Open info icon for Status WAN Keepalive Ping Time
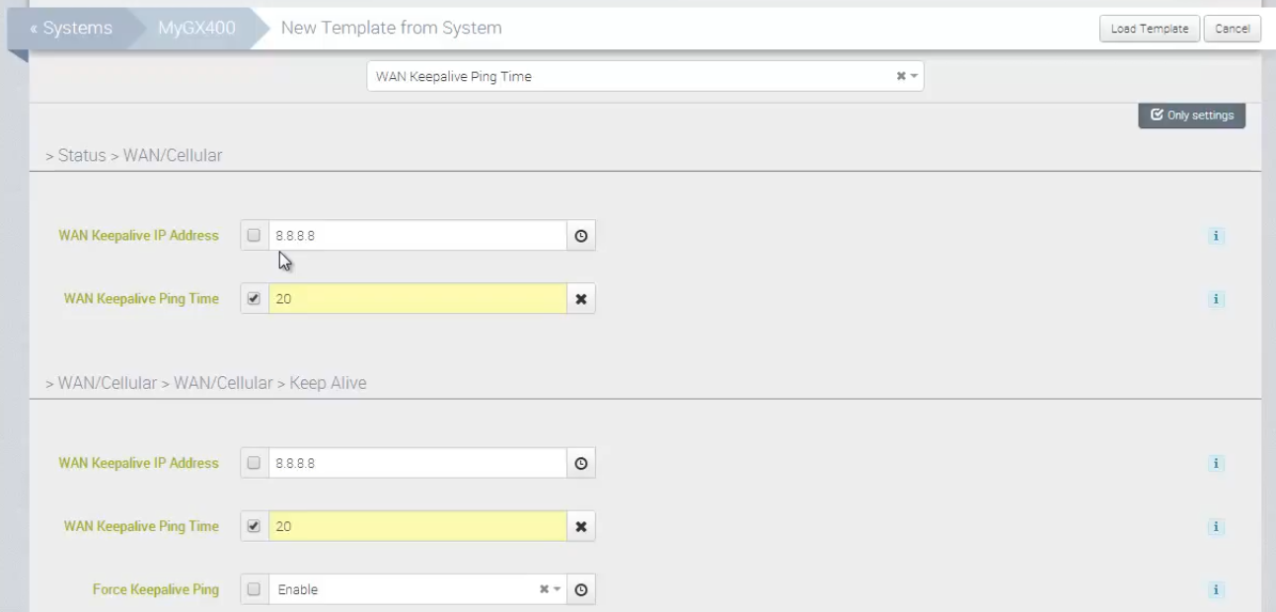Screen dimensions: 1276x612 [x=1216, y=299]
